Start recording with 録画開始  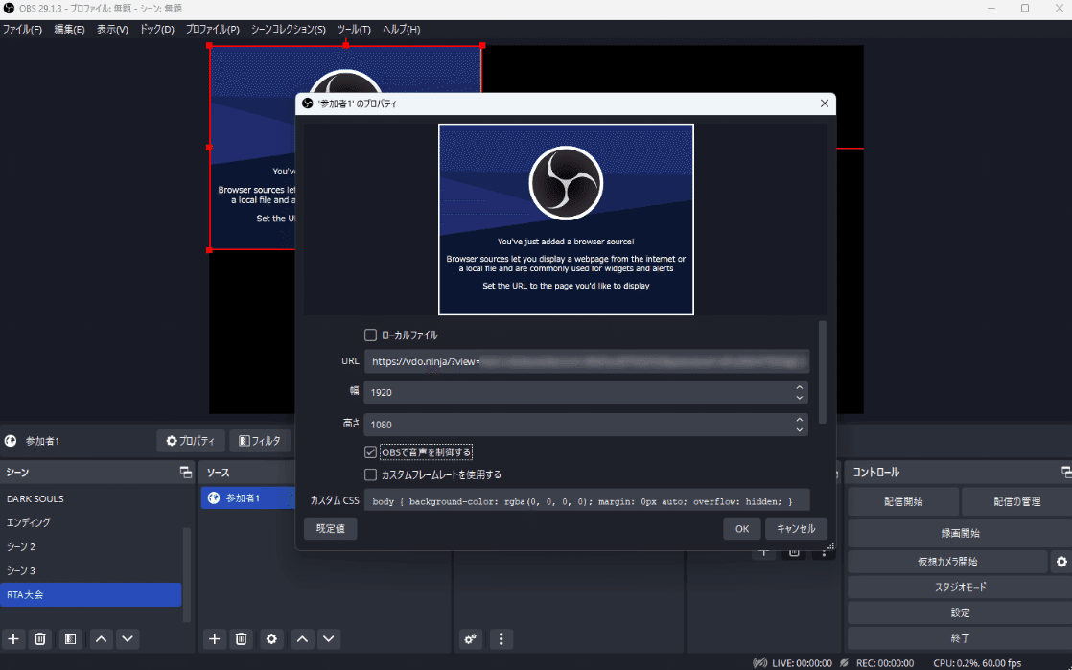960,533
